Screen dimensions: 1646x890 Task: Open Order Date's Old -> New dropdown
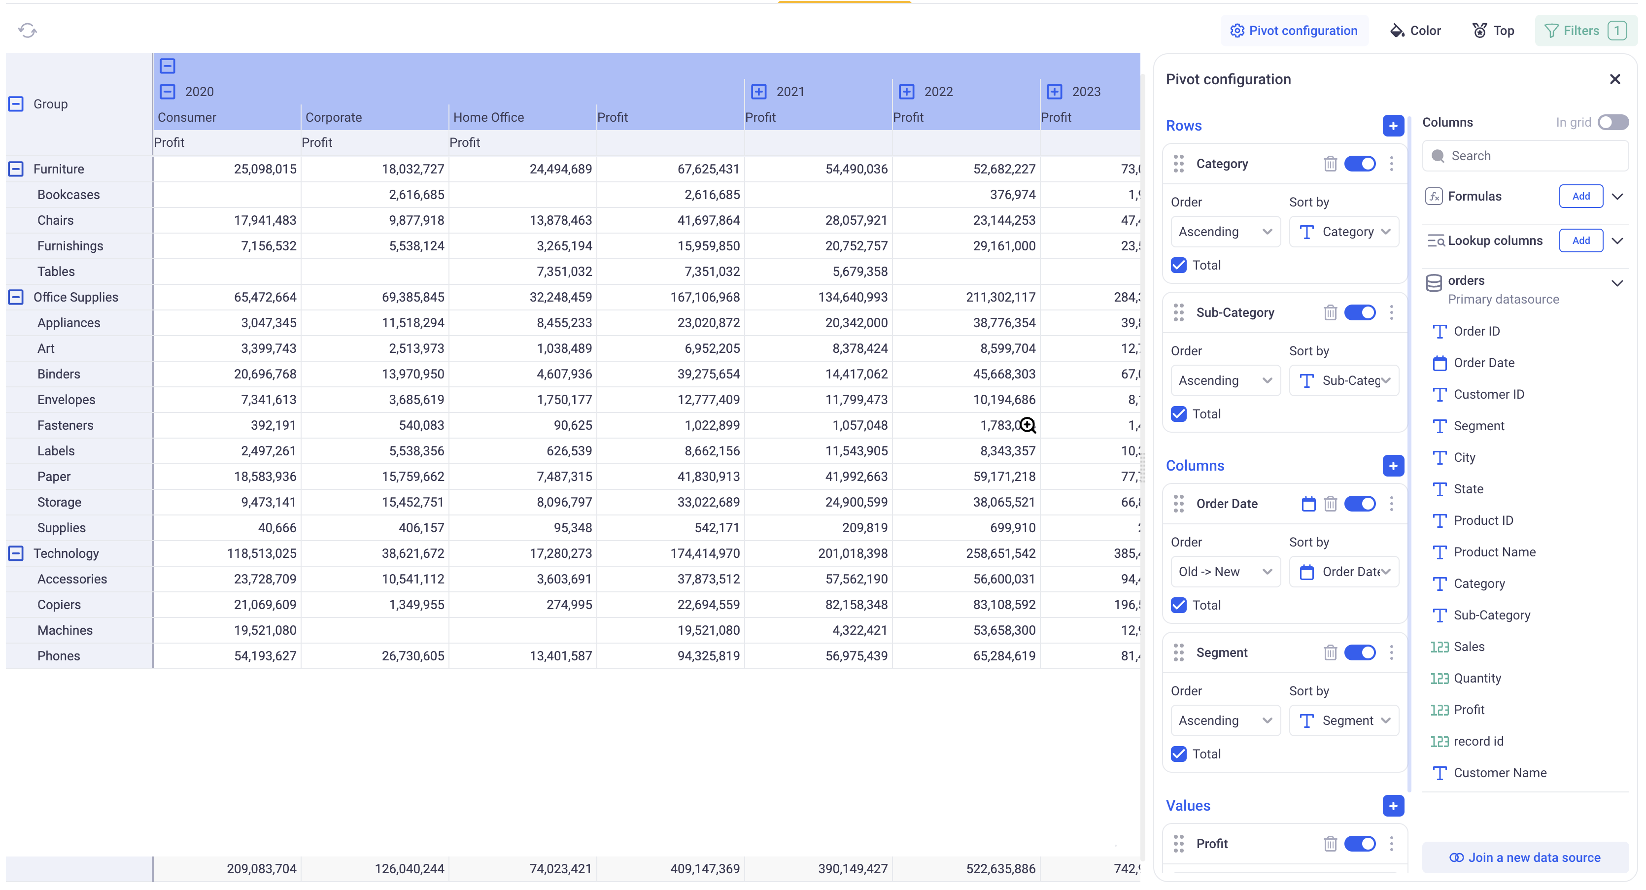click(x=1224, y=572)
